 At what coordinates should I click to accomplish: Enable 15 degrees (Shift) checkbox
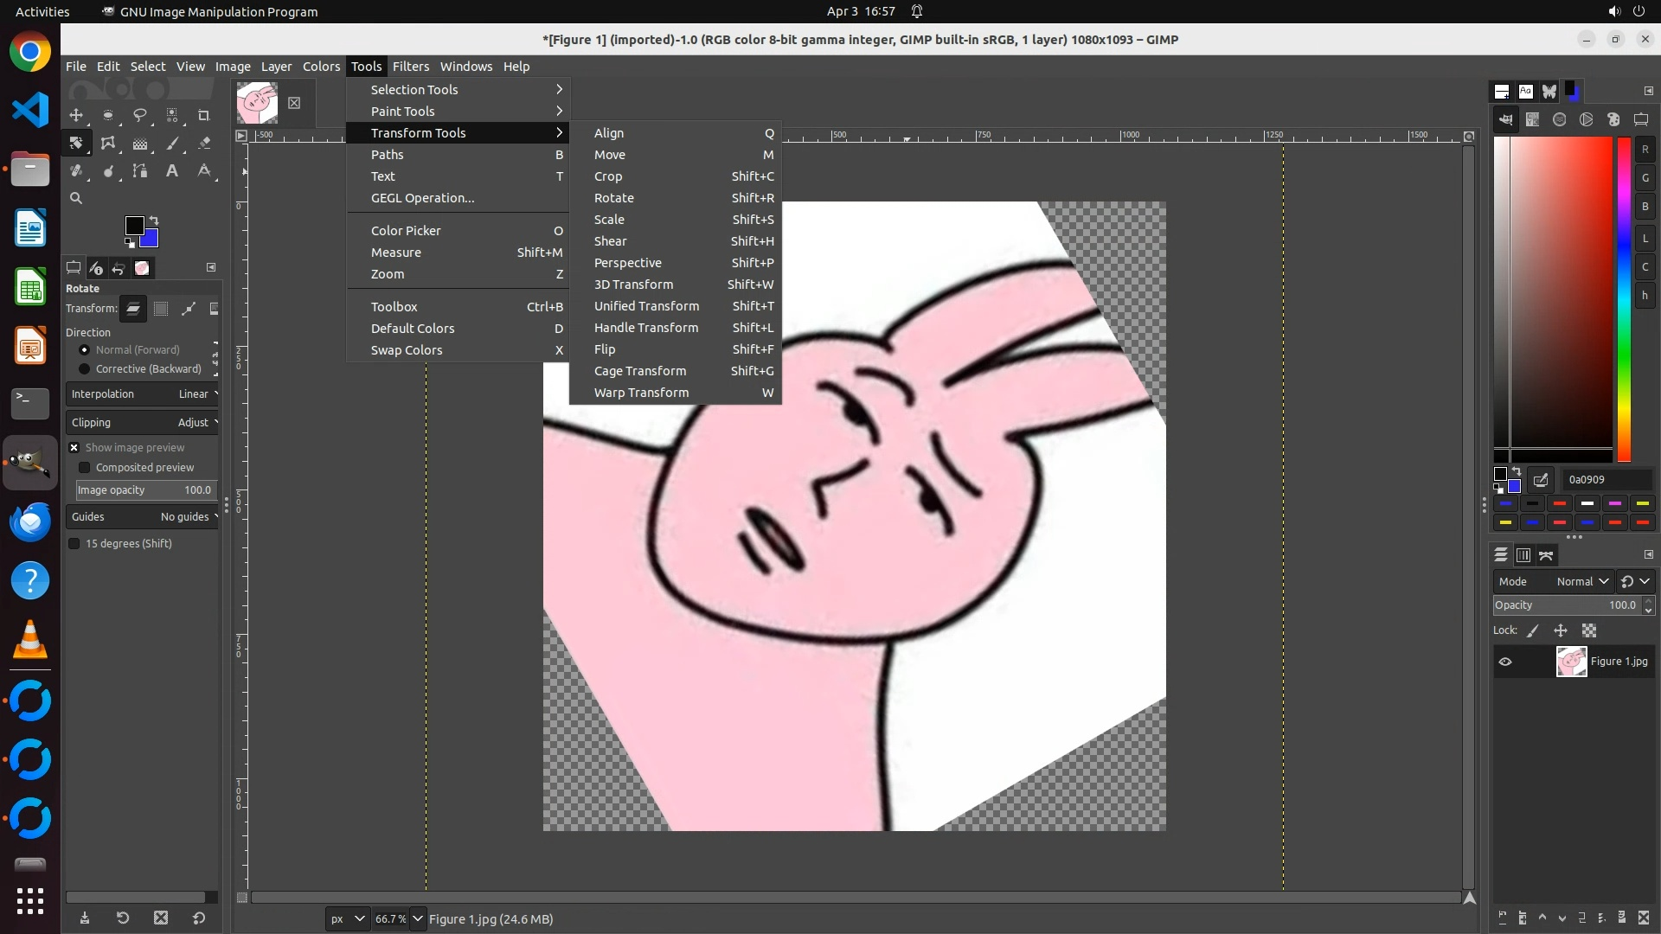pyautogui.click(x=74, y=544)
